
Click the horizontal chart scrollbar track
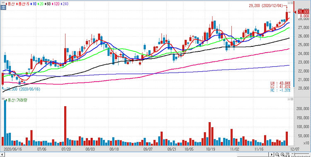point(137,155)
